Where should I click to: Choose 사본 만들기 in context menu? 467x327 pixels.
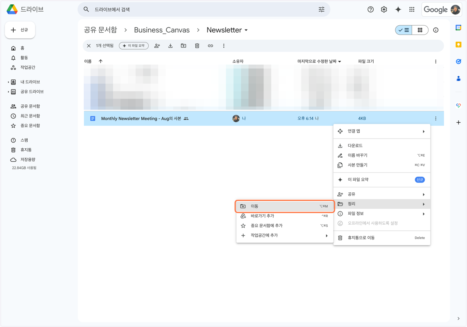coord(382,165)
